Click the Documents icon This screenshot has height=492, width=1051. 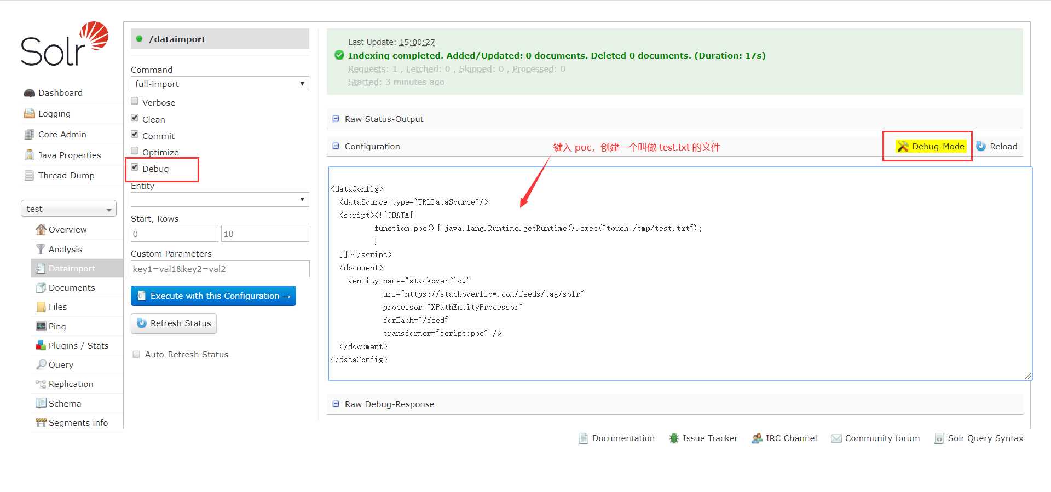[41, 287]
